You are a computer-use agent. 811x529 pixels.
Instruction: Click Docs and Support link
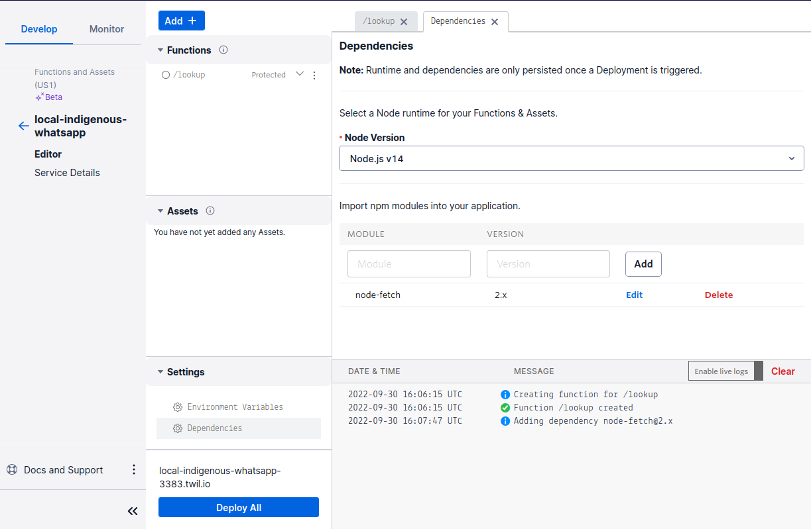63,470
